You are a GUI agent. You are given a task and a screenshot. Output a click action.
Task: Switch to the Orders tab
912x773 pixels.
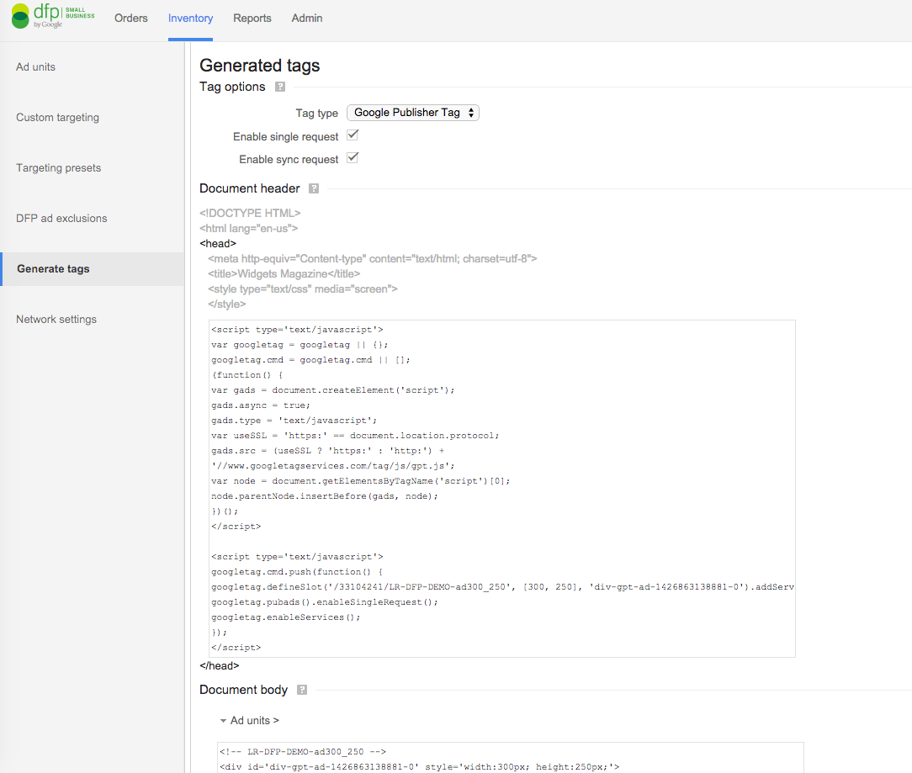click(131, 18)
